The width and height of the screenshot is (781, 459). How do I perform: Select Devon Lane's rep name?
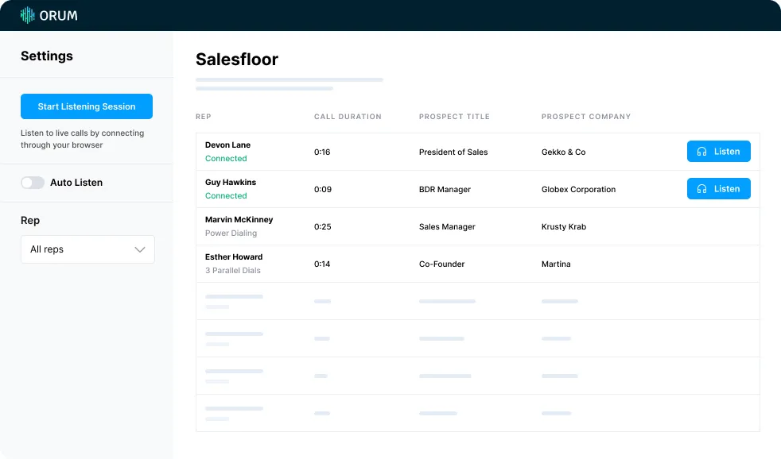coord(228,145)
